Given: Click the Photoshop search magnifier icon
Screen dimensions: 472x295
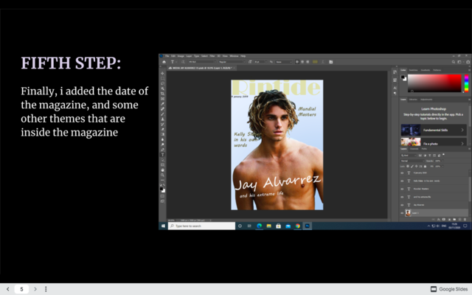Looking at the screenshot, I should point(454,62).
